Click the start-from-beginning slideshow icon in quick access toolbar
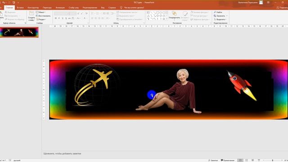Screen dimensions: 288x162 coord(14,3)
